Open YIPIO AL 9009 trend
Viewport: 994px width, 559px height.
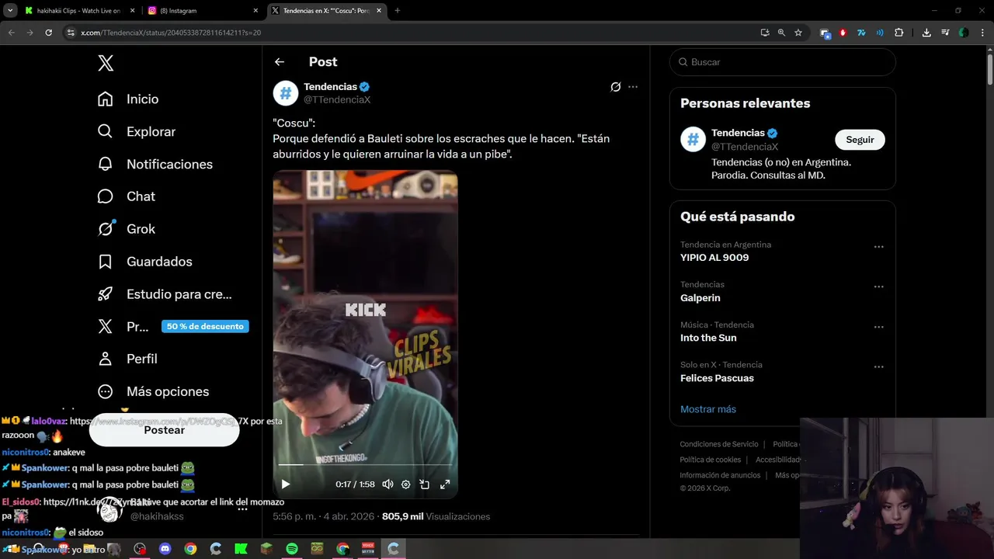(714, 258)
